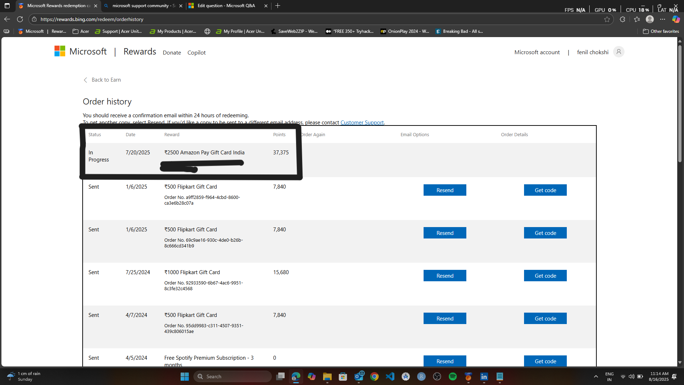Image resolution: width=684 pixels, height=385 pixels.
Task: Launch Copilot from the Edge toolbar
Action: [676, 19]
